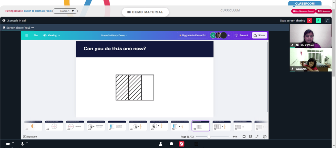Click the Duration button
The image size is (336, 148).
[30, 137]
